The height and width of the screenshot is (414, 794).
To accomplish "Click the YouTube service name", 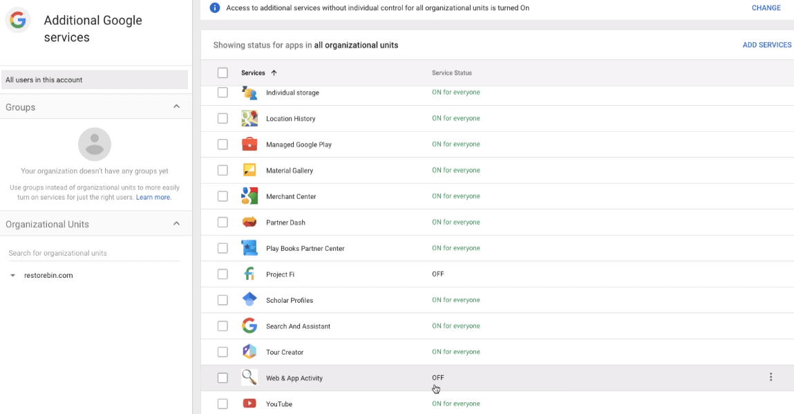I will 279,404.
